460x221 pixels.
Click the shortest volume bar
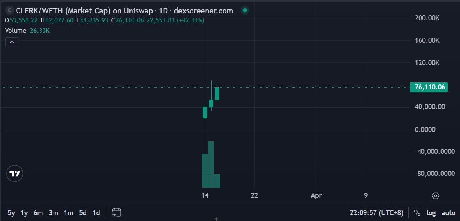click(x=217, y=181)
